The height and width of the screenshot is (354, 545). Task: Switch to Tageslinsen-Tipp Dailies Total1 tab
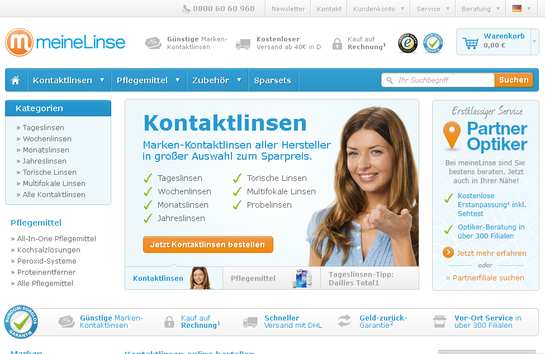click(369, 278)
